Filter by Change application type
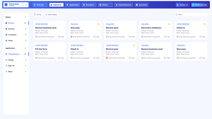 (x=16, y=60)
